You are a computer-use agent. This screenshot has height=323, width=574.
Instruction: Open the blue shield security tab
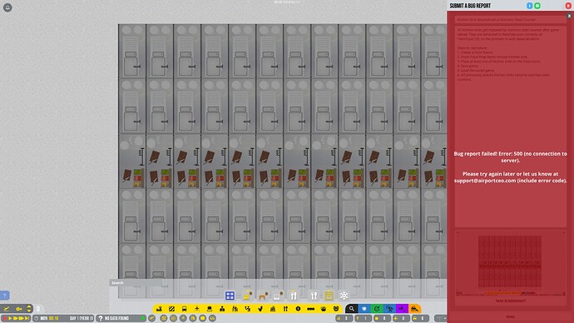pyautogui.click(x=364, y=309)
